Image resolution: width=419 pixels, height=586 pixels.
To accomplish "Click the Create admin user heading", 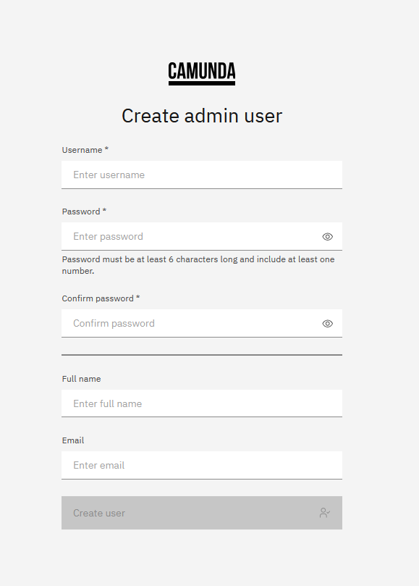I will point(202,116).
